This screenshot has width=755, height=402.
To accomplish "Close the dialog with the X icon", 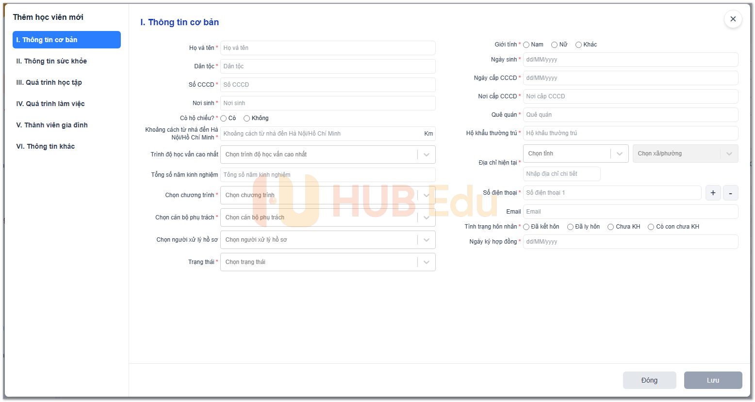I will click(x=733, y=19).
